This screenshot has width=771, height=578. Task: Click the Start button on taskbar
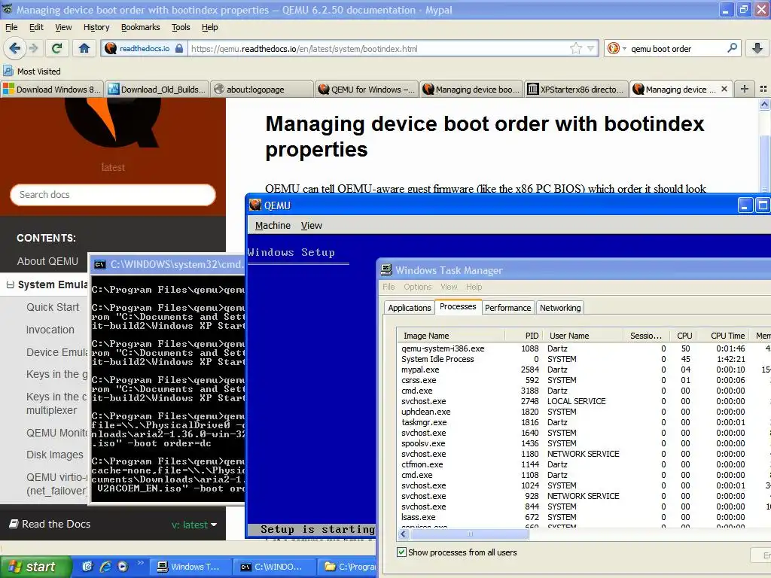click(x=36, y=567)
